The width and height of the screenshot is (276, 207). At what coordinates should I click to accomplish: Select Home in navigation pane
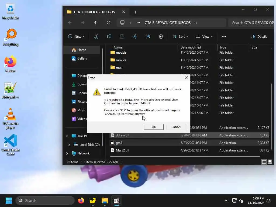82,50
